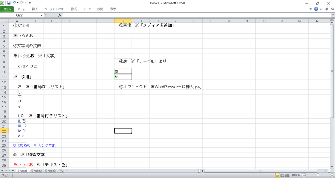This screenshot has width=335, height=178.
Task: Open the なにぬねの hyperlink in cell A25
Action: pyautogui.click(x=22, y=145)
